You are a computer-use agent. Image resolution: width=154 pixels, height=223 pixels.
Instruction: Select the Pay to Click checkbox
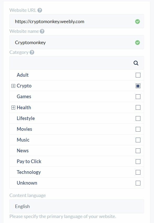coord(138,162)
